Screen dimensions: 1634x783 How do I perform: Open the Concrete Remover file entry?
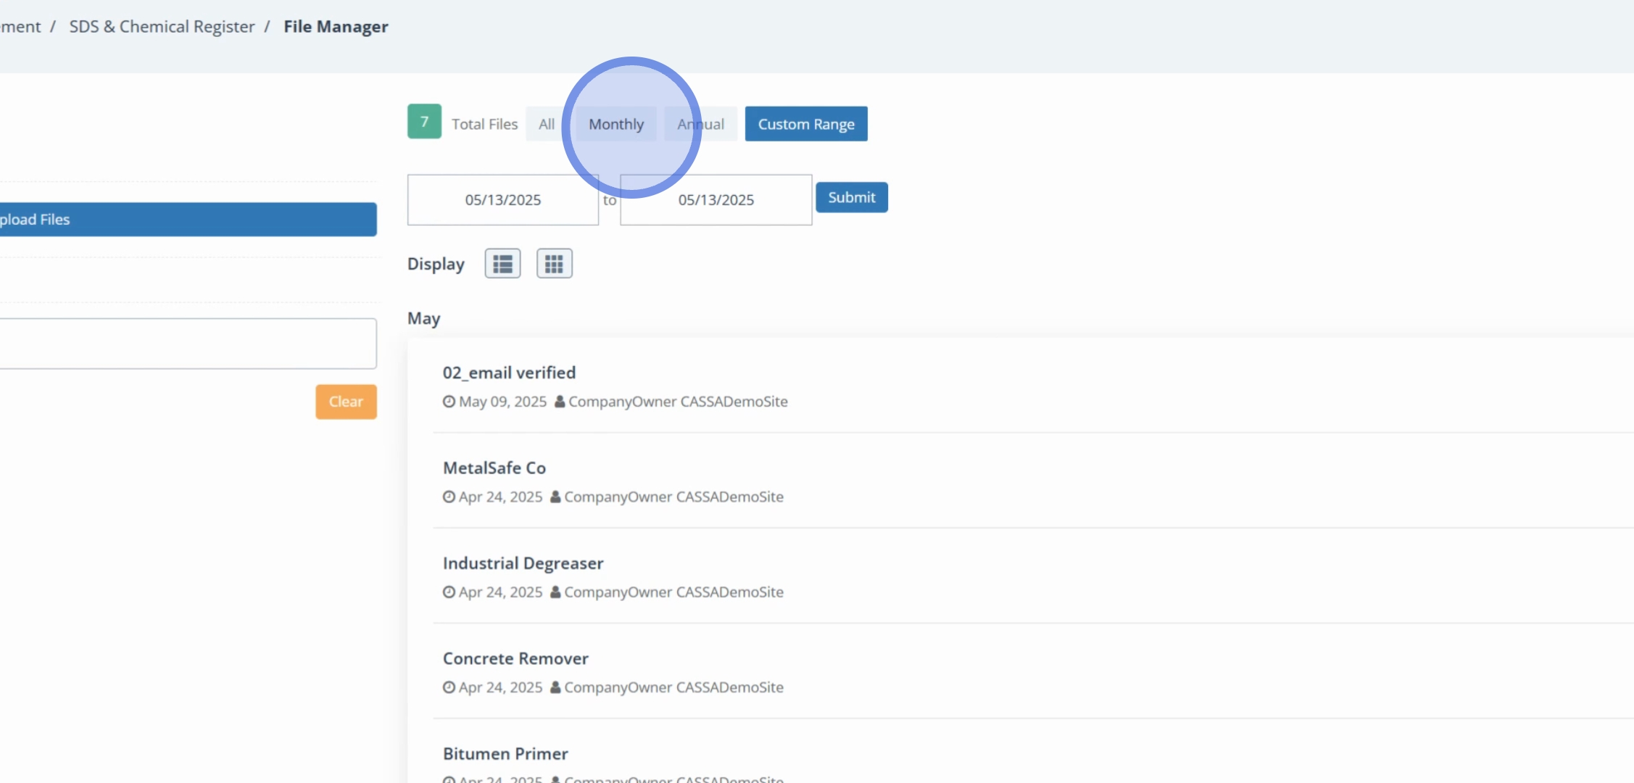tap(515, 658)
